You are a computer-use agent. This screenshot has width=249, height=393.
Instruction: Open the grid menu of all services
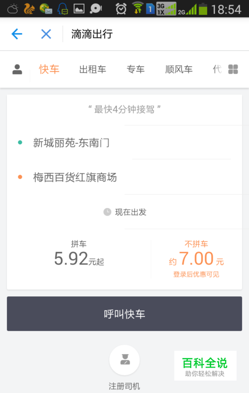(x=233, y=69)
